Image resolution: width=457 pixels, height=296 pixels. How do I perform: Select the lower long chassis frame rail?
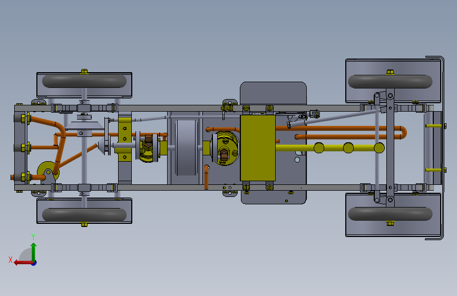coord(224,188)
